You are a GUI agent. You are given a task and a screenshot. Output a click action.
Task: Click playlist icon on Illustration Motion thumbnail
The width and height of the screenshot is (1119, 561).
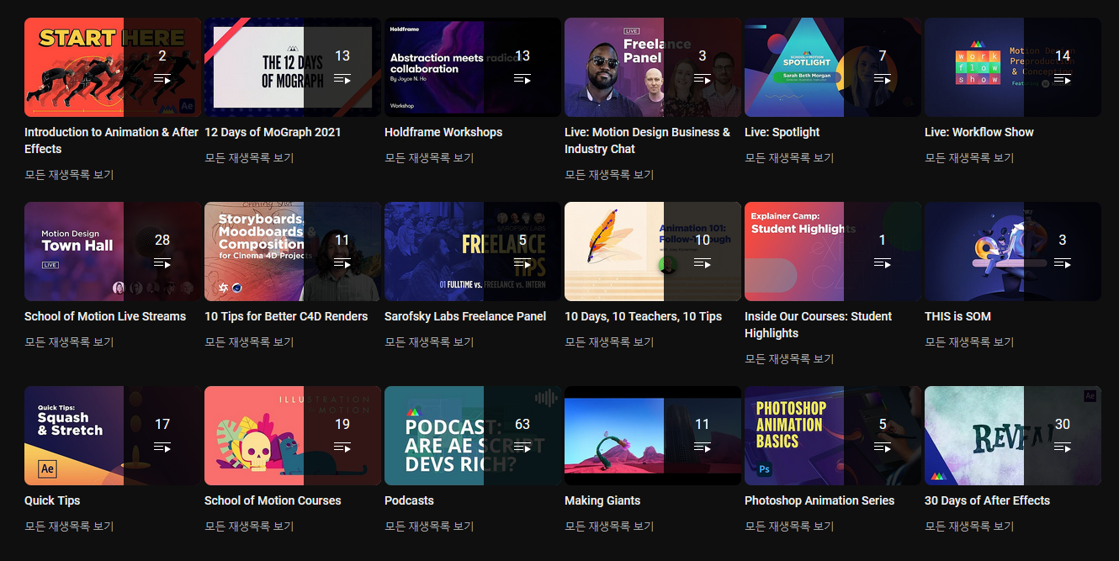(x=342, y=447)
